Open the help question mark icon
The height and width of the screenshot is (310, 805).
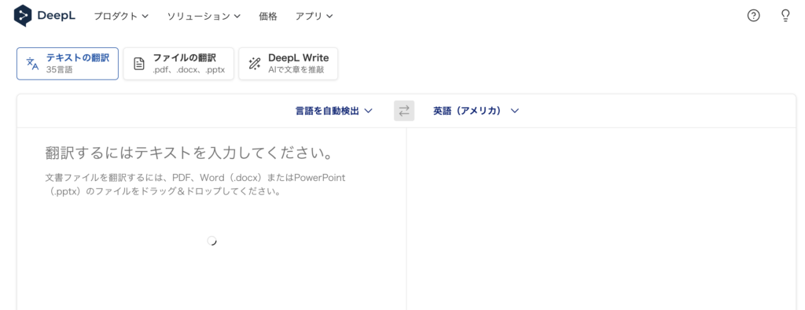753,16
